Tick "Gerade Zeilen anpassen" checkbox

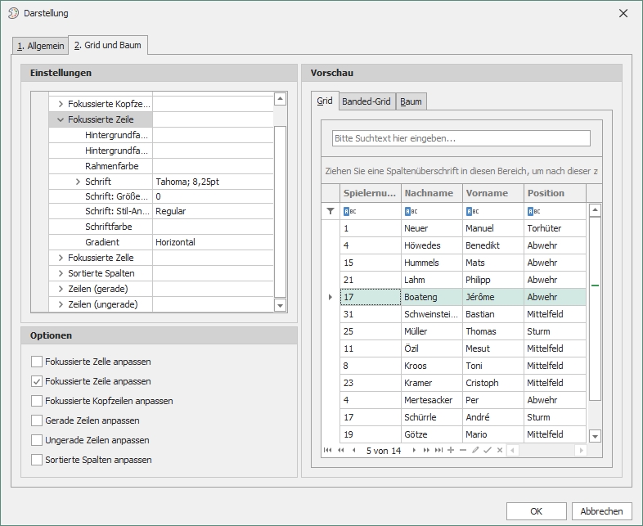click(36, 420)
